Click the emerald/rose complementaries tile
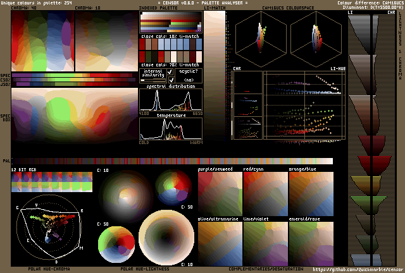Image resolution: width=405 pixels, height=273 pixels. [311, 245]
